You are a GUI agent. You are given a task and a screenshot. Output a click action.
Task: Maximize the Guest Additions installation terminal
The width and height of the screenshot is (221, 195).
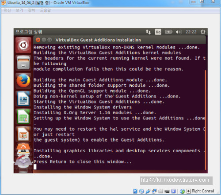tap(50, 40)
